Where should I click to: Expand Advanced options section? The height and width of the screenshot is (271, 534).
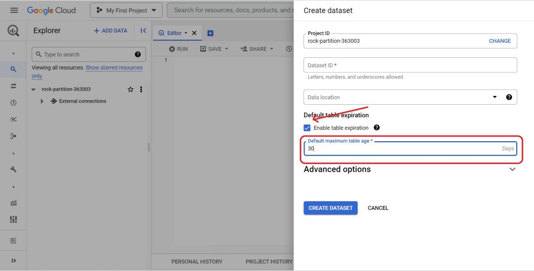point(410,169)
